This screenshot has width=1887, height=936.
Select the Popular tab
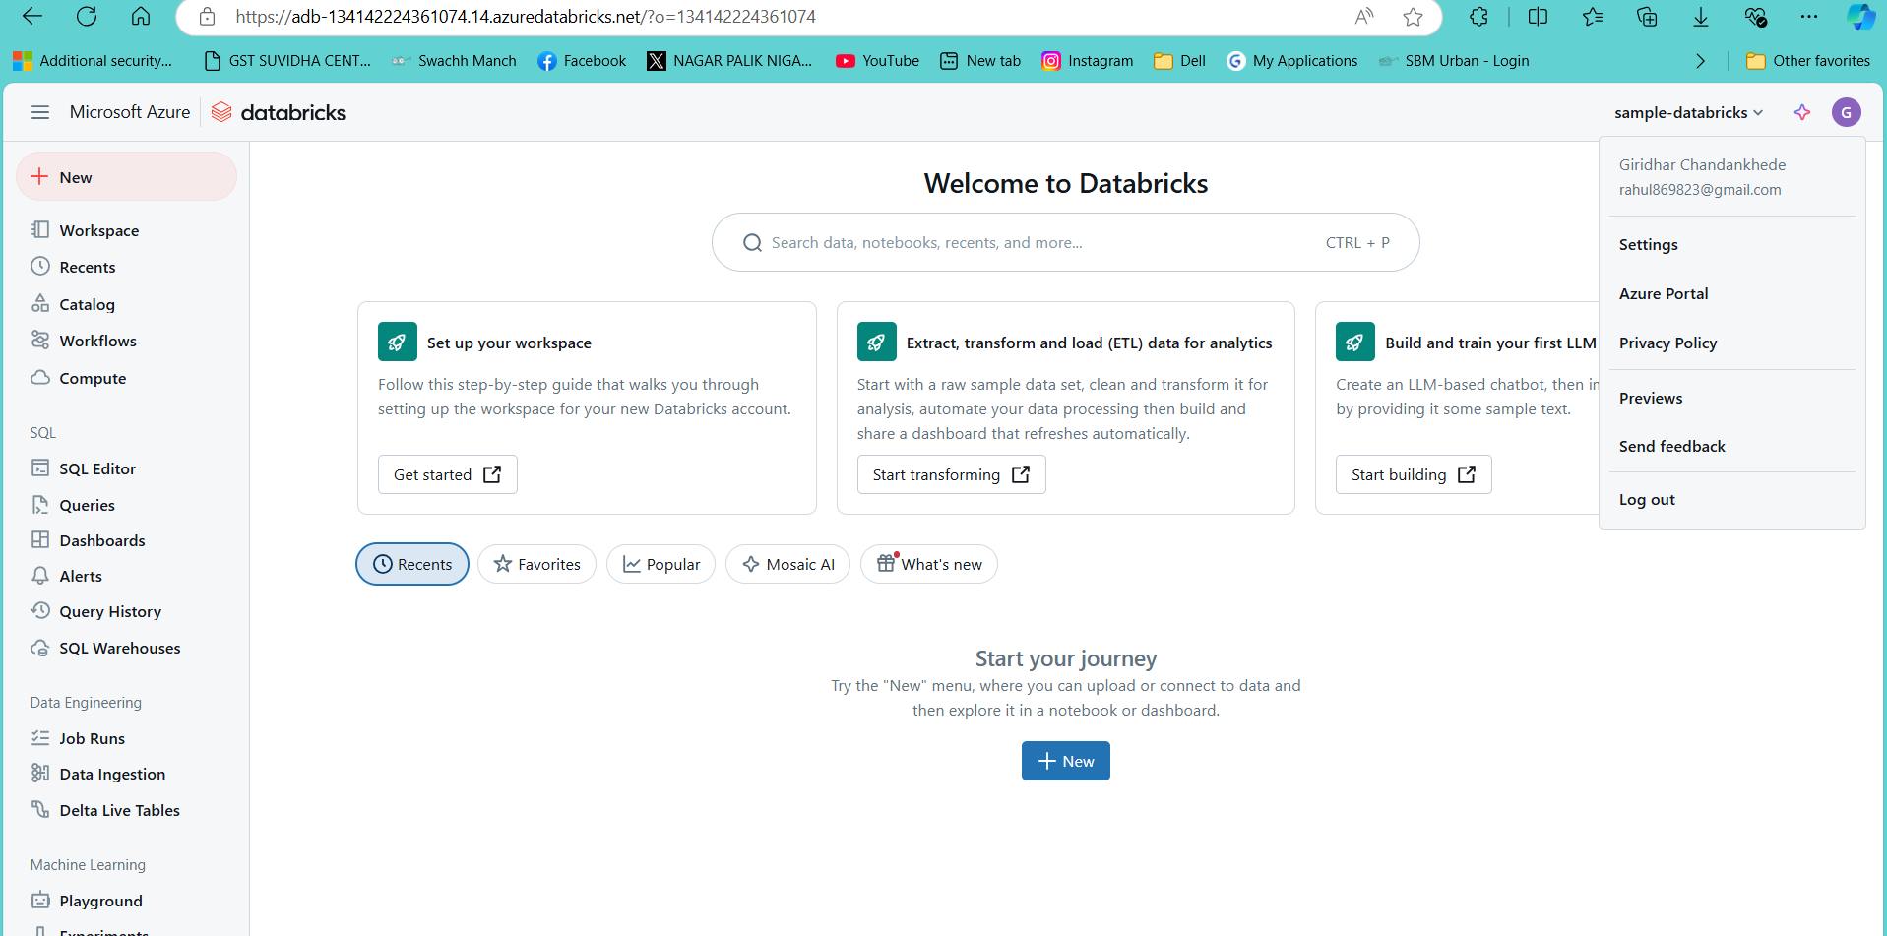(660, 564)
